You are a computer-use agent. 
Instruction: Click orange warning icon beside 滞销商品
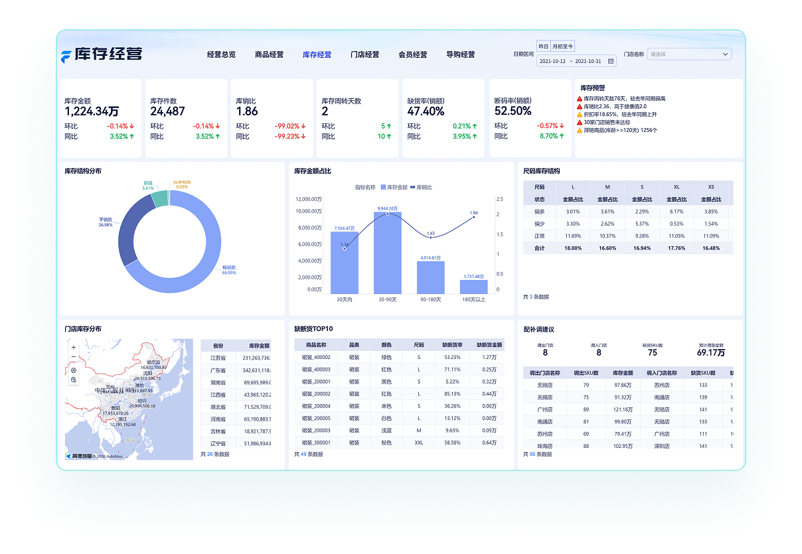pos(580,130)
